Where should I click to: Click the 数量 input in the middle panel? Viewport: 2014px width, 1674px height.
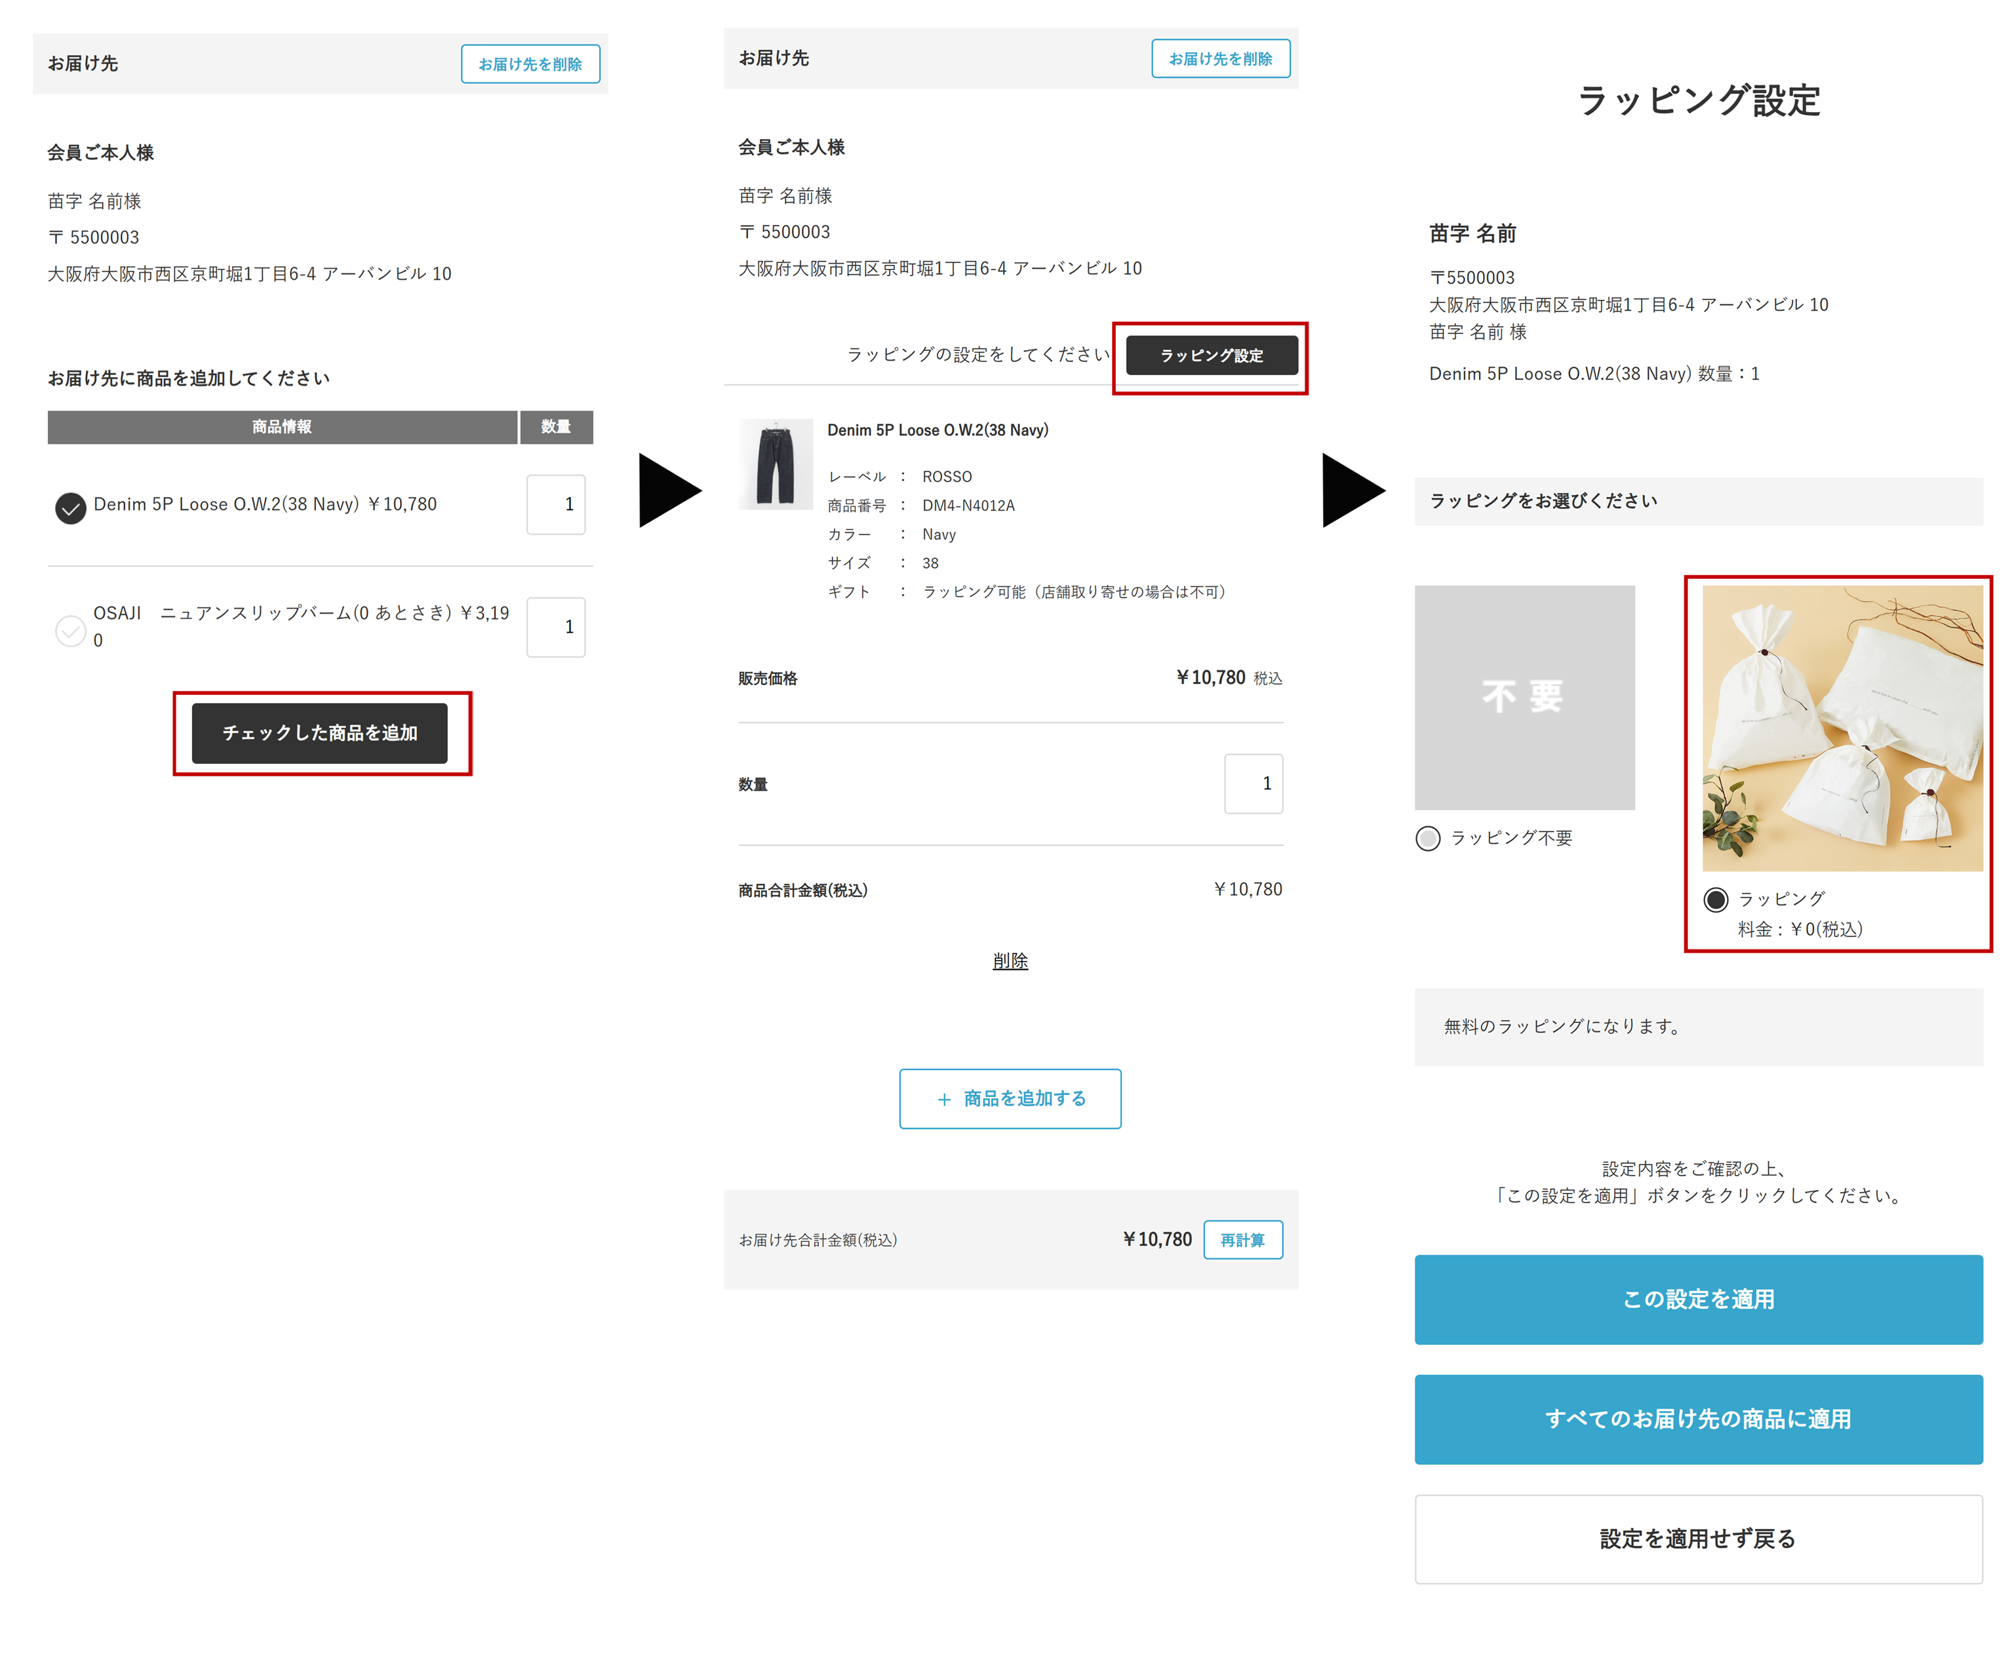click(1254, 784)
